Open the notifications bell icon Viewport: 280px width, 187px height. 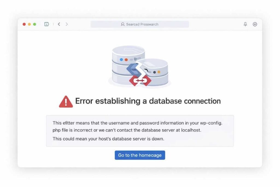point(245,24)
